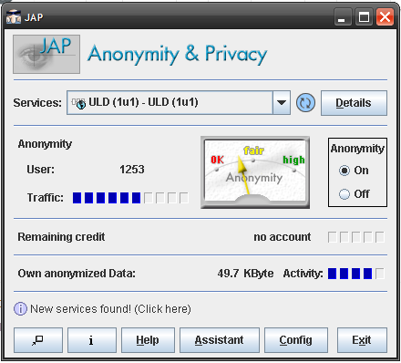Click the Anonymity & Privacy heading

pos(178,54)
